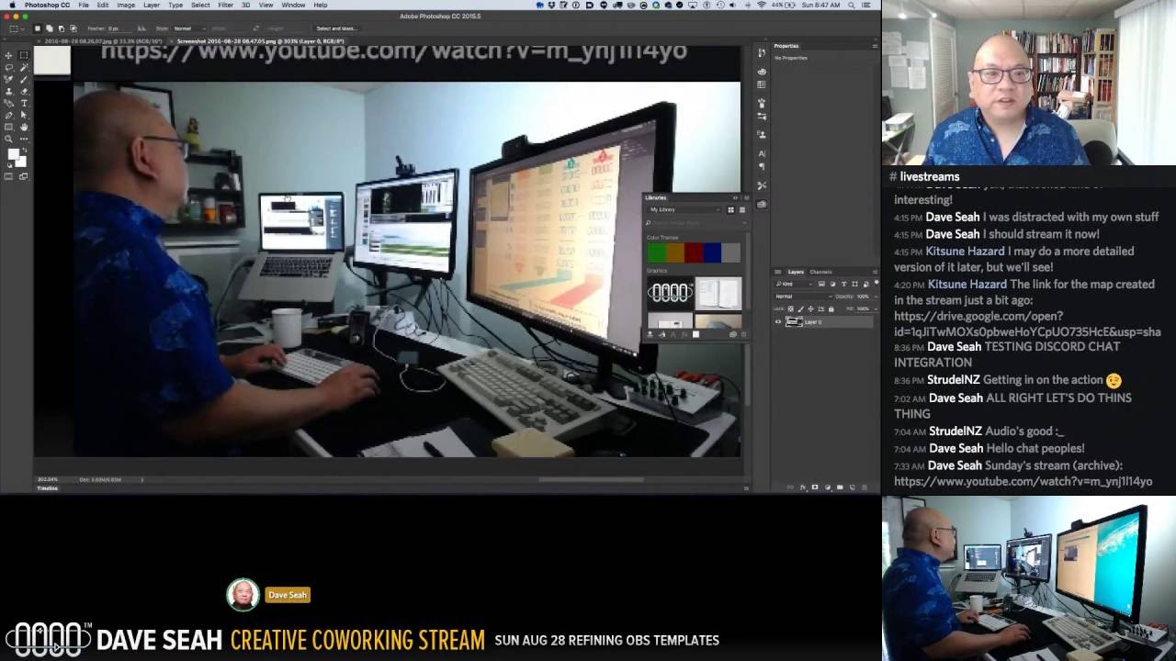Click the Feather value field
Screen dimensions: 1176x661
point(119,28)
